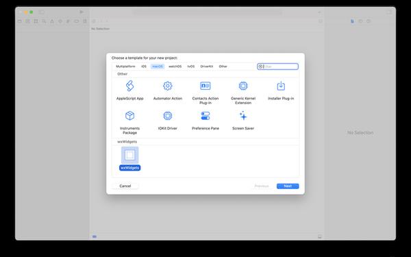The width and height of the screenshot is (411, 257).
Task: Open the tvOS tab
Action: tap(191, 66)
